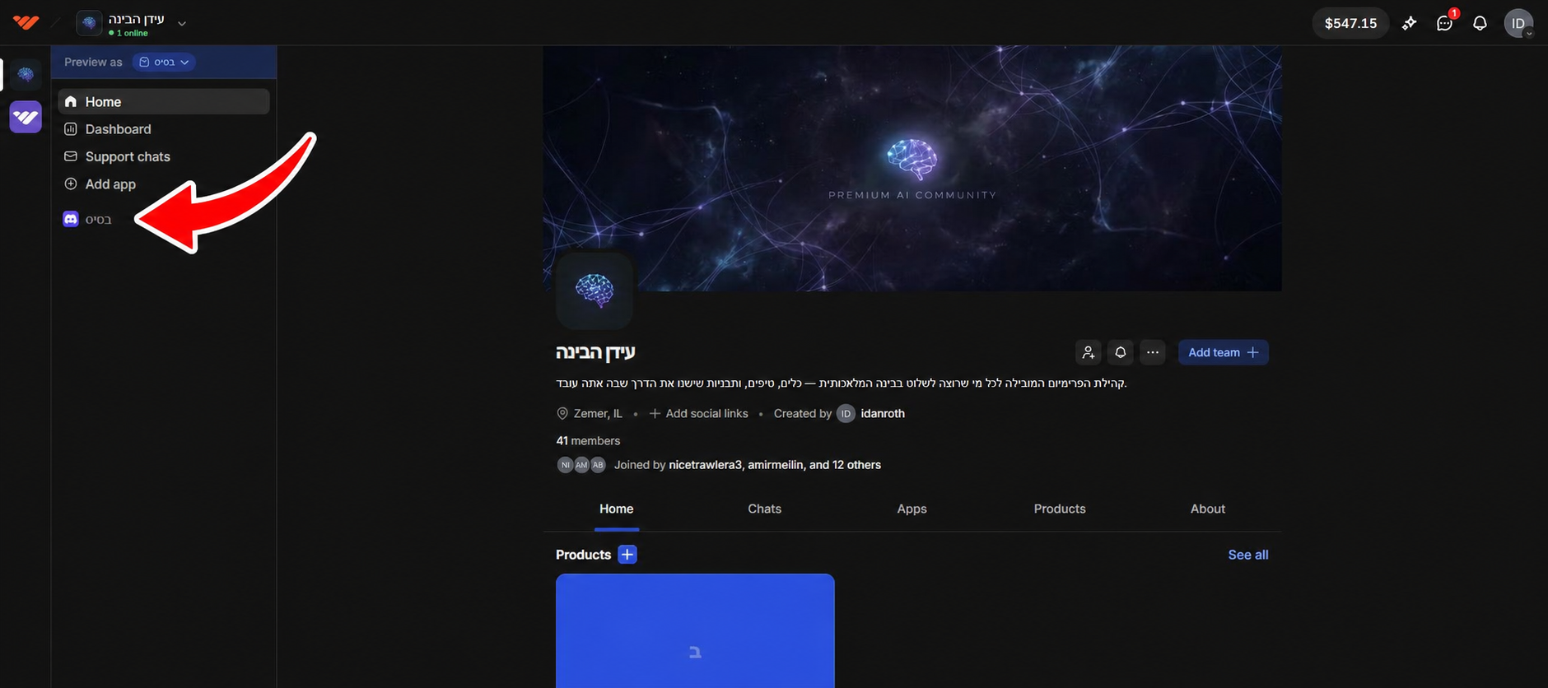Viewport: 1548px width, 688px height.
Task: Click the Dashboard chart icon in the sidebar
Action: 71,129
